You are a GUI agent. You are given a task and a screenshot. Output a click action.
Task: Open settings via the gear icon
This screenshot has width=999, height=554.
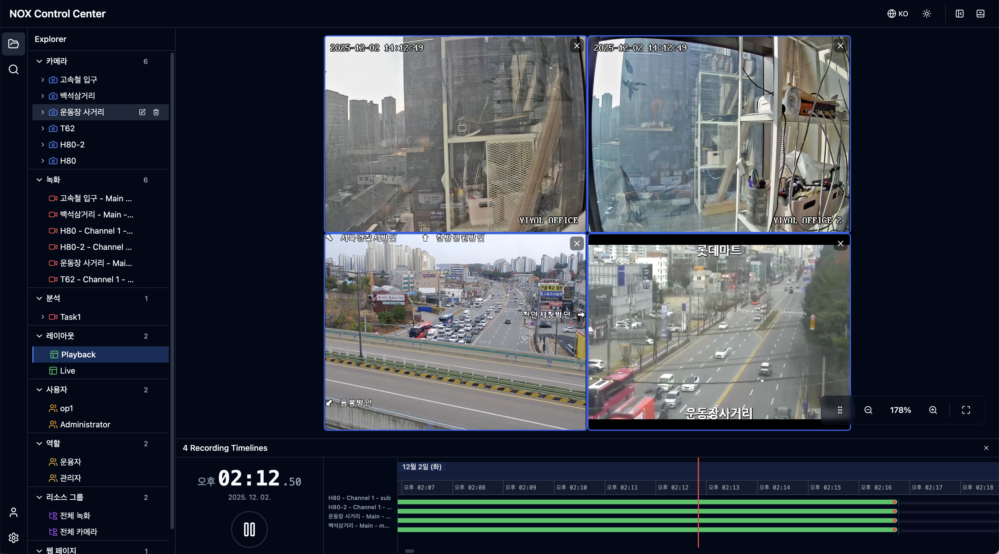tap(14, 538)
